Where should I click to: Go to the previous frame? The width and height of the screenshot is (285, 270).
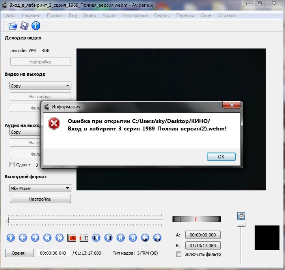click(22, 238)
